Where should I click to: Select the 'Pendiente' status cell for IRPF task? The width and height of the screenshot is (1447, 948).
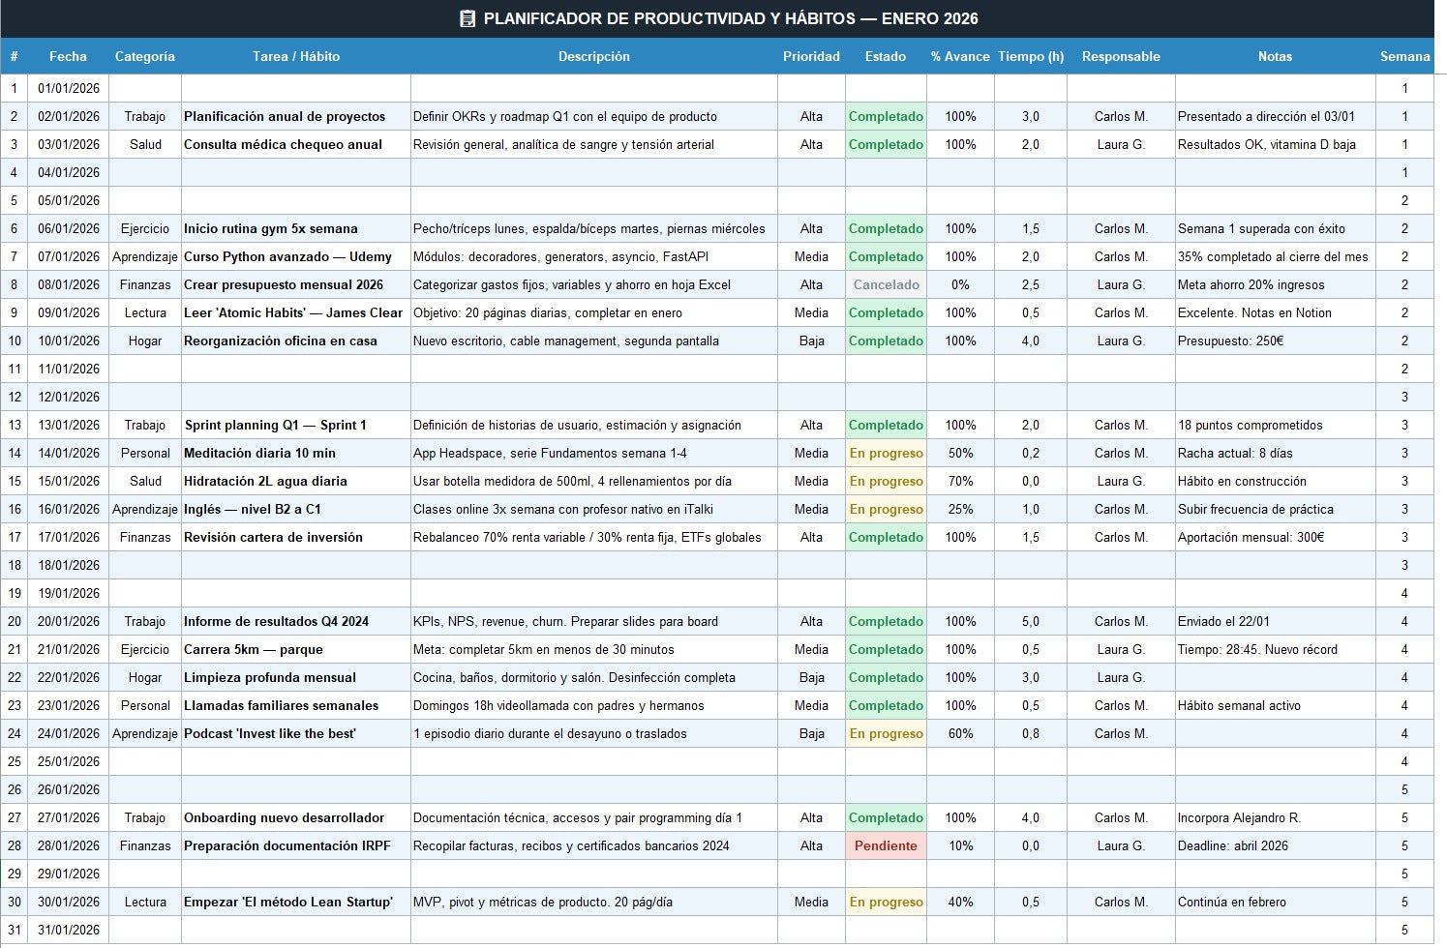(886, 845)
